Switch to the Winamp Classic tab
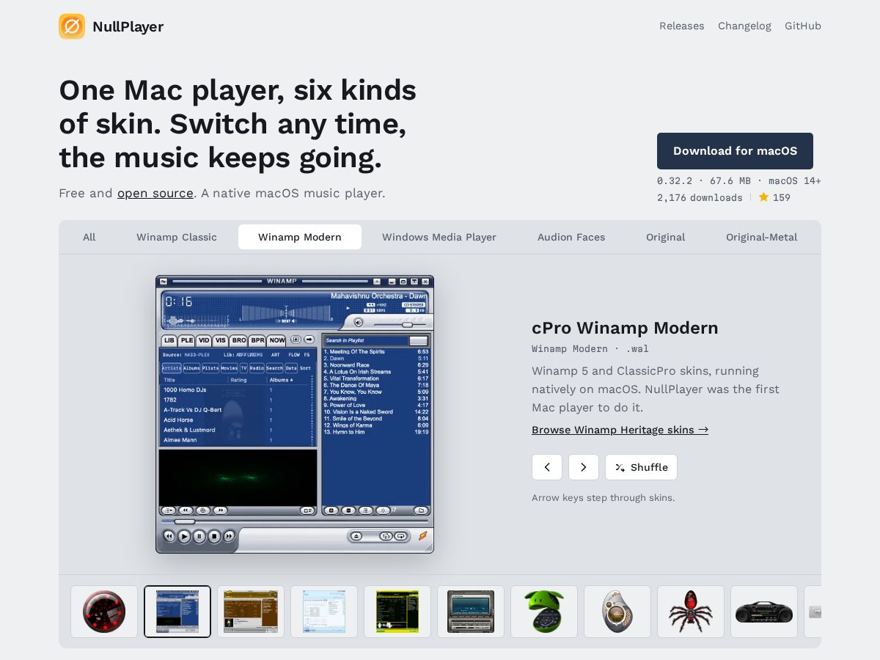This screenshot has width=880, height=660. click(x=177, y=237)
